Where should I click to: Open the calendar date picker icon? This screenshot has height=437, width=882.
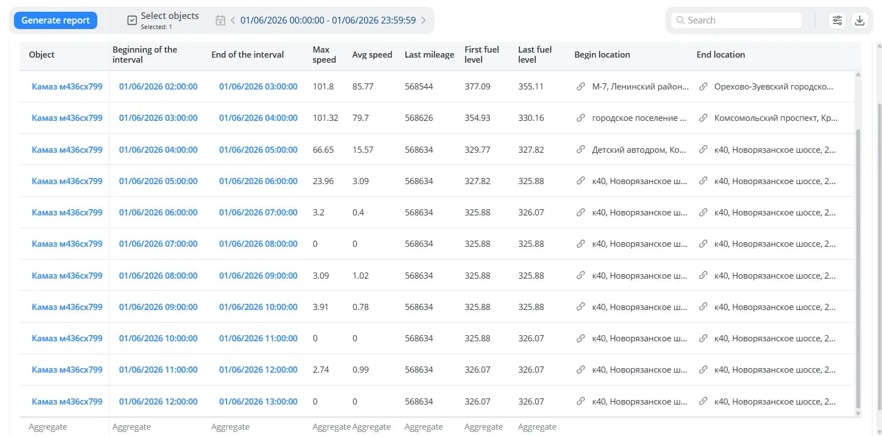[220, 21]
